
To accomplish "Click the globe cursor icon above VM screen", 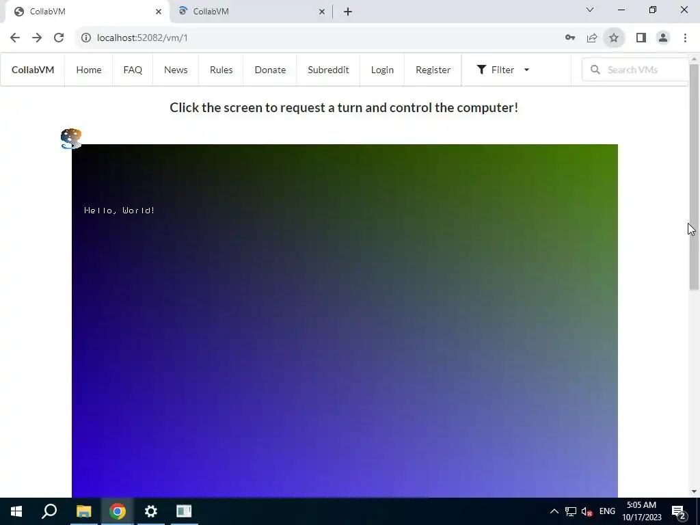I will coord(71,138).
